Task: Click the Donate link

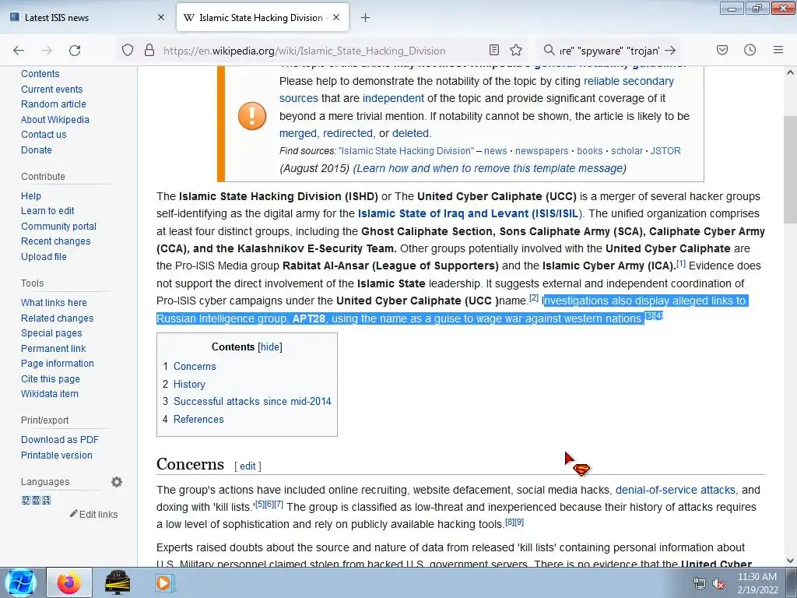Action: (x=36, y=150)
